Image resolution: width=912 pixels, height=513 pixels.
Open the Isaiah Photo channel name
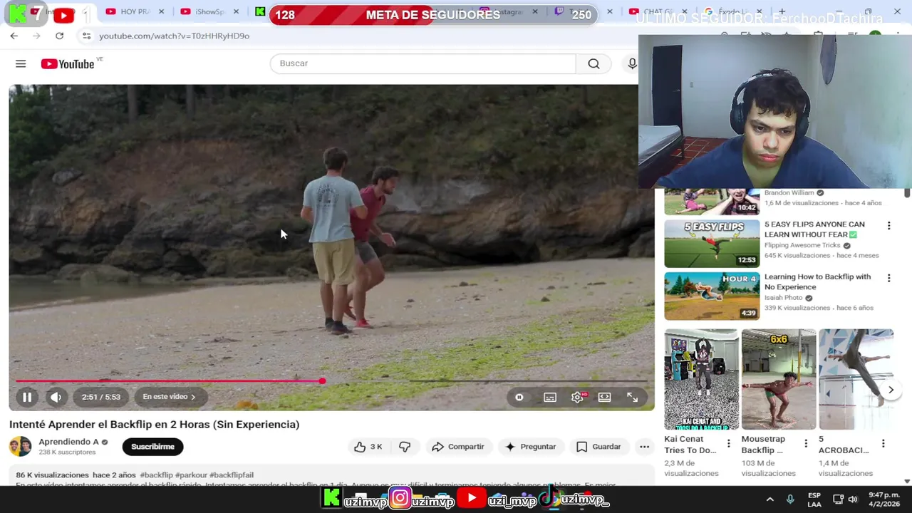[784, 298]
